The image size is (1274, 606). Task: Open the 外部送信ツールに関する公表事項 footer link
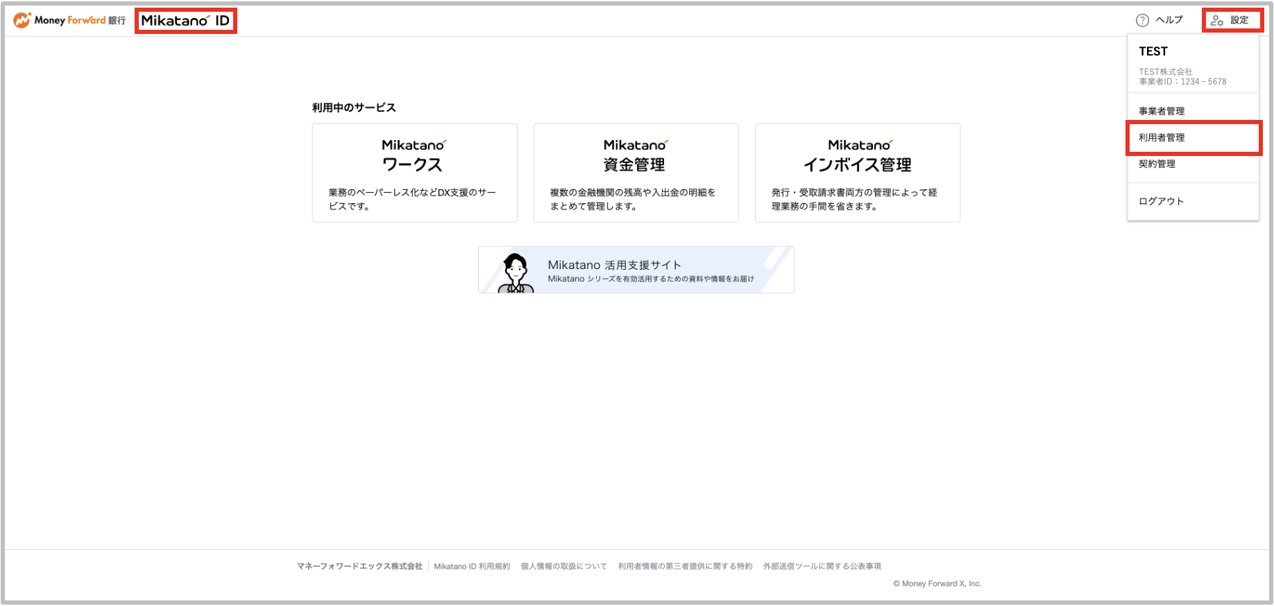822,566
